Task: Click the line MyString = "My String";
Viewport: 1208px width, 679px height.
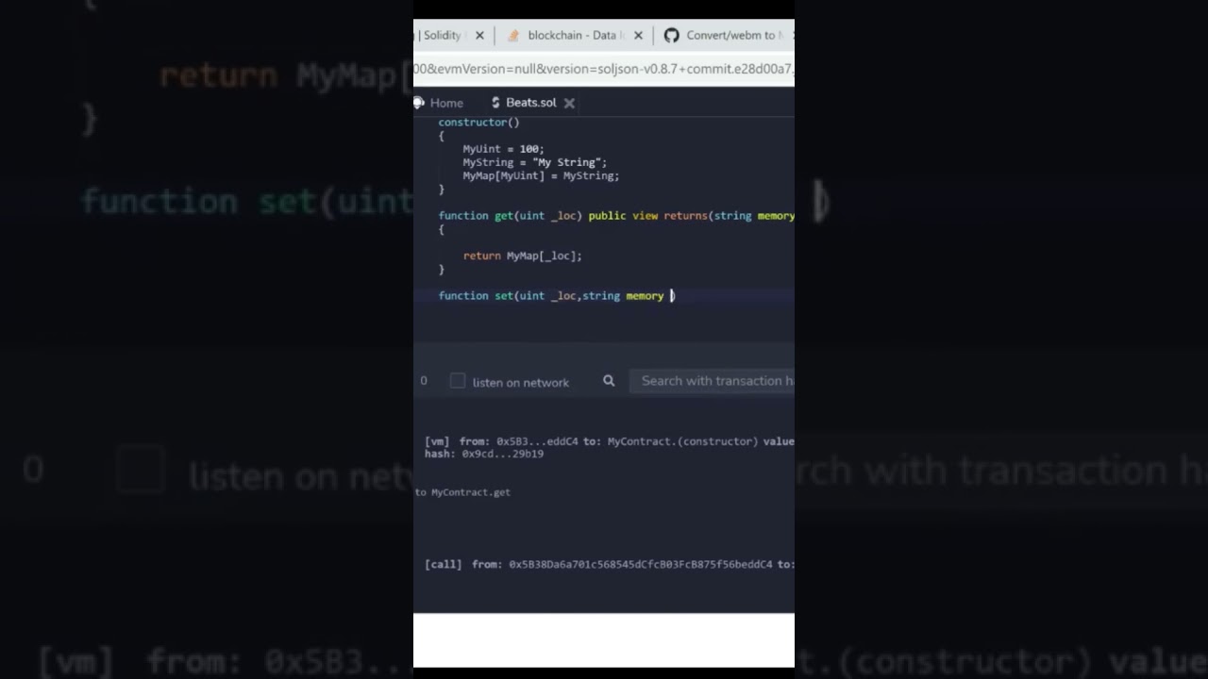Action: pyautogui.click(x=534, y=162)
